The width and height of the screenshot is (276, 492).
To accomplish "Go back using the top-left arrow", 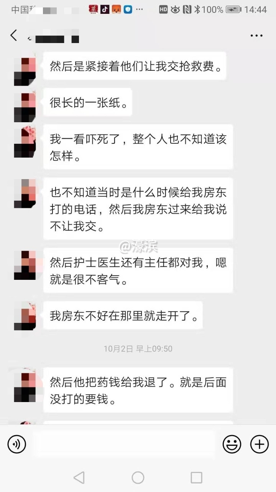I will (x=14, y=35).
